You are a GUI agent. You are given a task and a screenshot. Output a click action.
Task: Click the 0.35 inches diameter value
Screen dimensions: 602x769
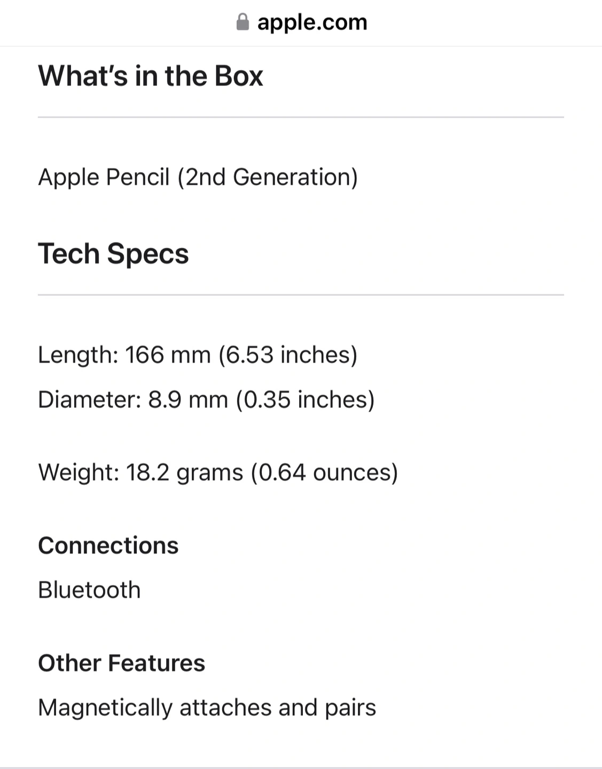point(306,399)
